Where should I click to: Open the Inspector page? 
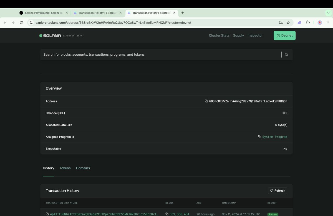tap(255, 35)
